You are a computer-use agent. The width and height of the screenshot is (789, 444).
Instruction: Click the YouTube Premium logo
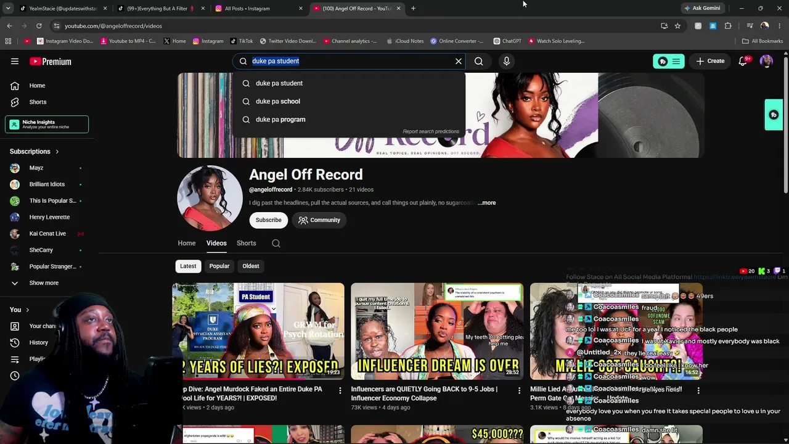tap(51, 61)
